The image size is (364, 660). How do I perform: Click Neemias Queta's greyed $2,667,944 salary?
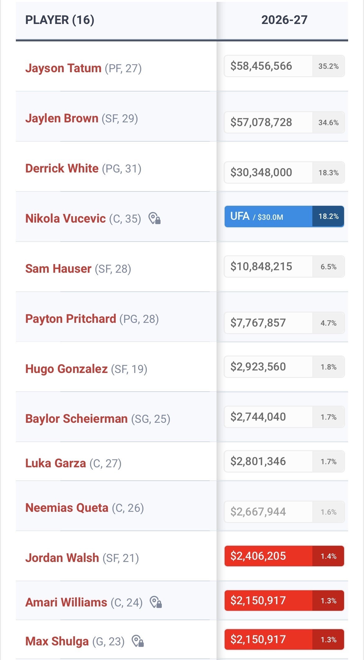click(x=268, y=512)
